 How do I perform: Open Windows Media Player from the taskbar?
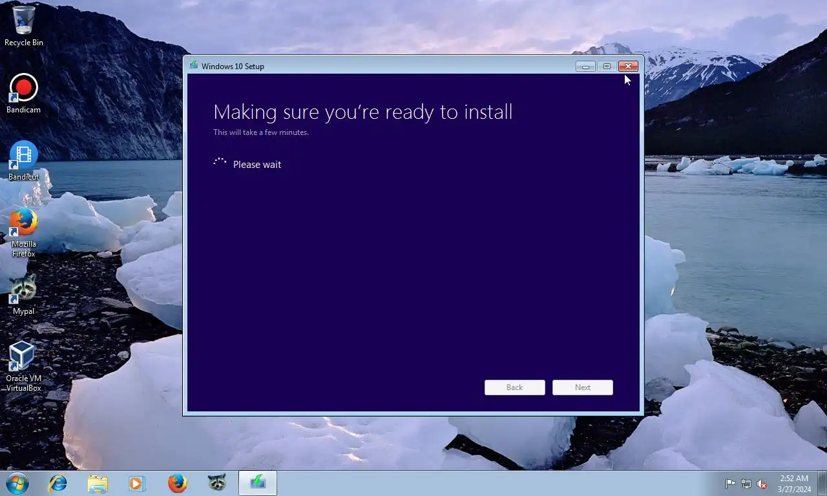point(137,483)
